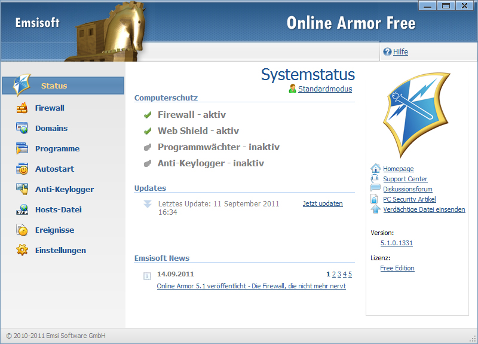Click version number 5.1.0.1331 link
Viewport: 478px width, 344px height.
coord(397,243)
